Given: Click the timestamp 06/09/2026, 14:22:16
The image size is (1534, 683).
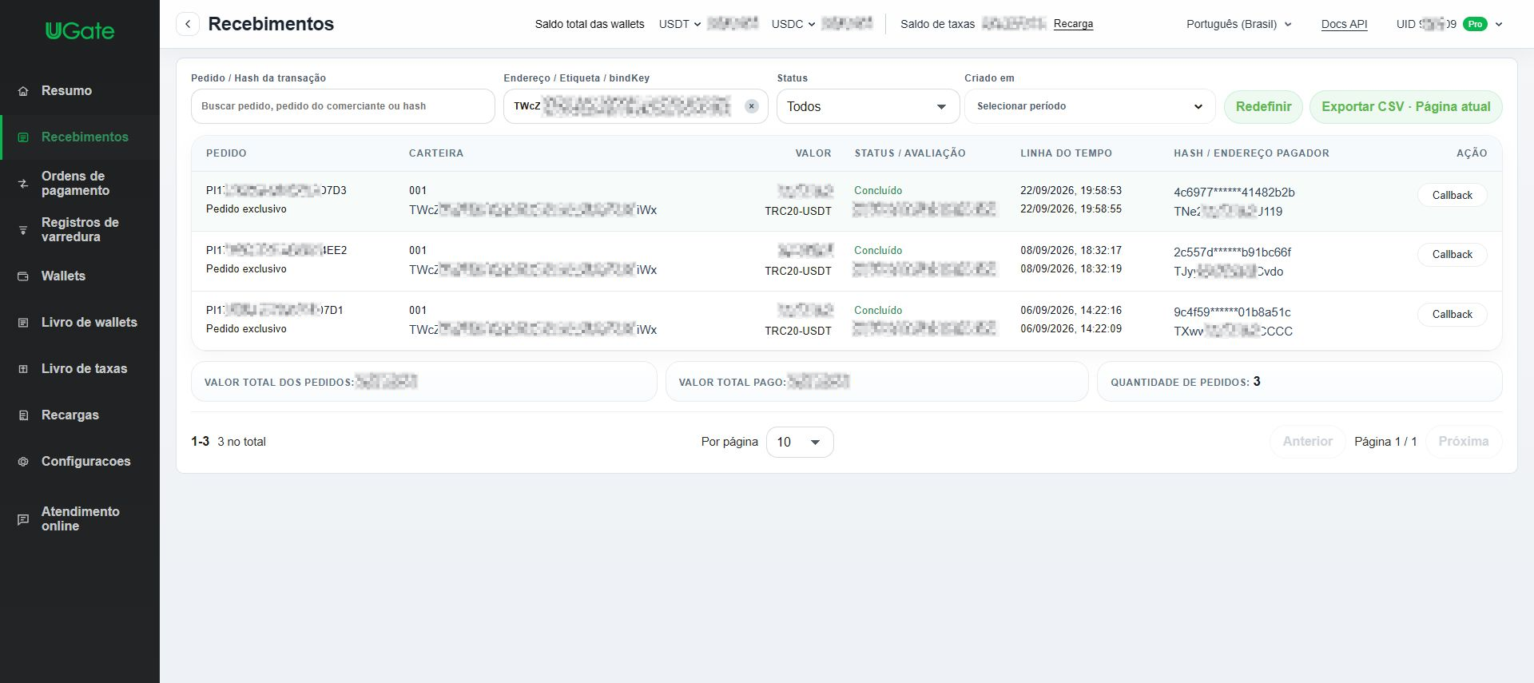Looking at the screenshot, I should pyautogui.click(x=1071, y=311).
